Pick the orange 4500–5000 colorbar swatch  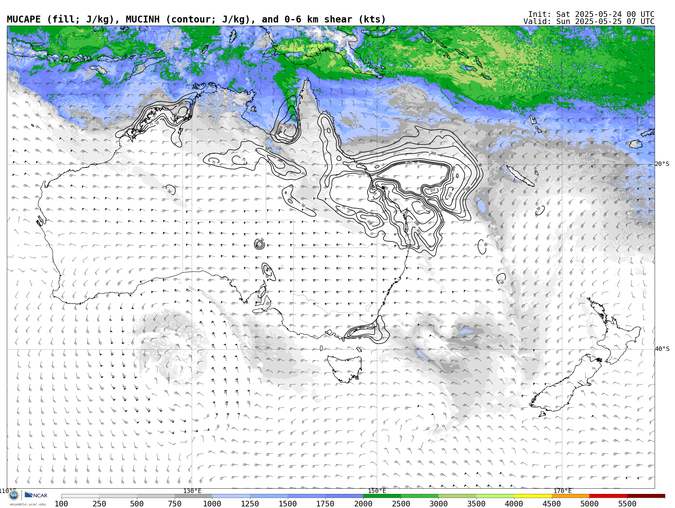571,496
